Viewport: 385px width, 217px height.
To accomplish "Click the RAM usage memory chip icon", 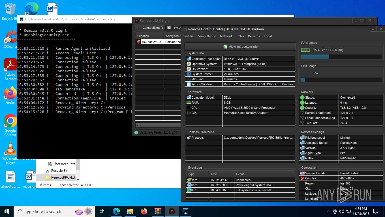I will tap(305, 50).
